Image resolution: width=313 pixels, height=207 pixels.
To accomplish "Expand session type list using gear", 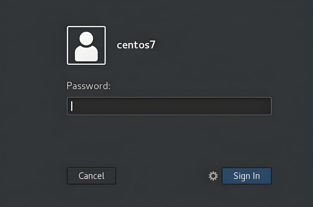I will pos(213,176).
